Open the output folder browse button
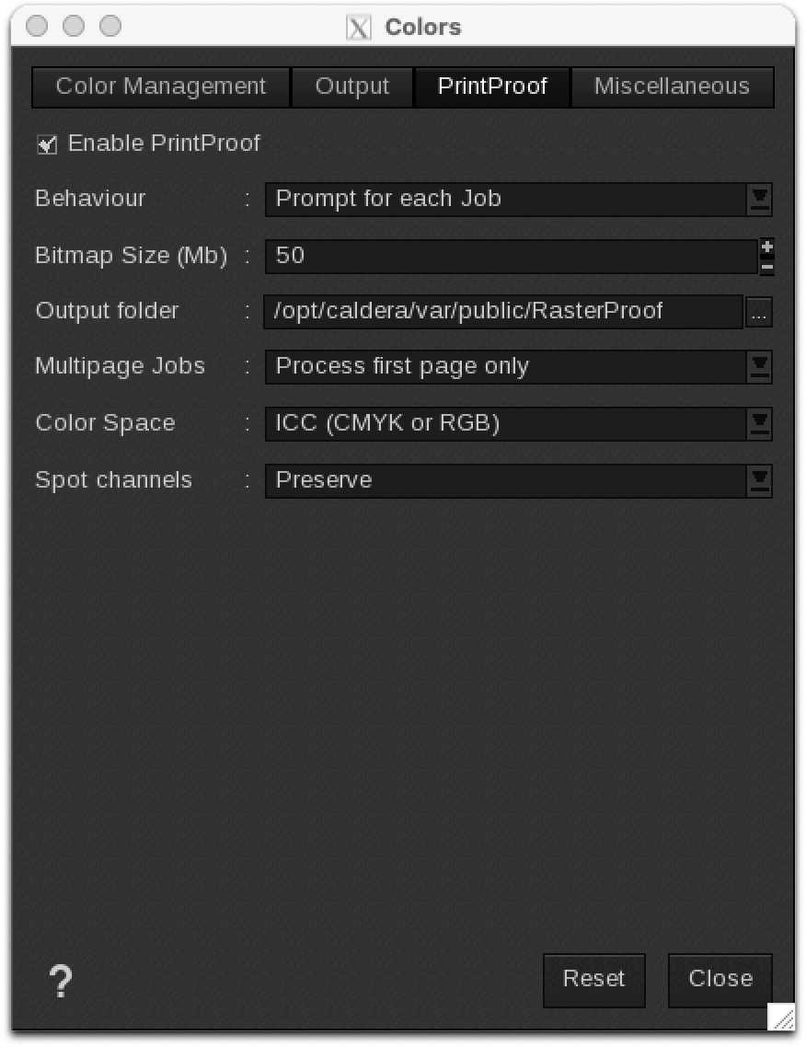 click(758, 312)
